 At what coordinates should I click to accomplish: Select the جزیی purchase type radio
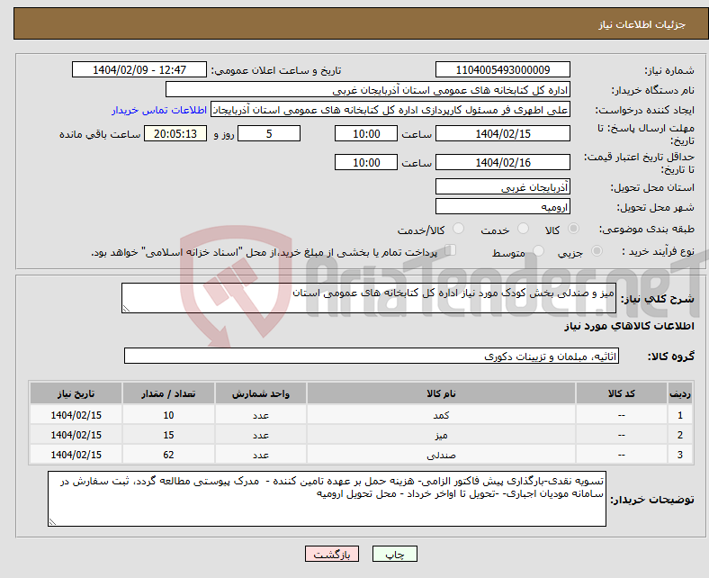(x=597, y=251)
